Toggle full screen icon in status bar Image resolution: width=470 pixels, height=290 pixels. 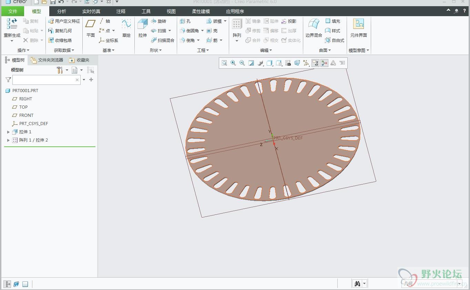tap(25, 284)
